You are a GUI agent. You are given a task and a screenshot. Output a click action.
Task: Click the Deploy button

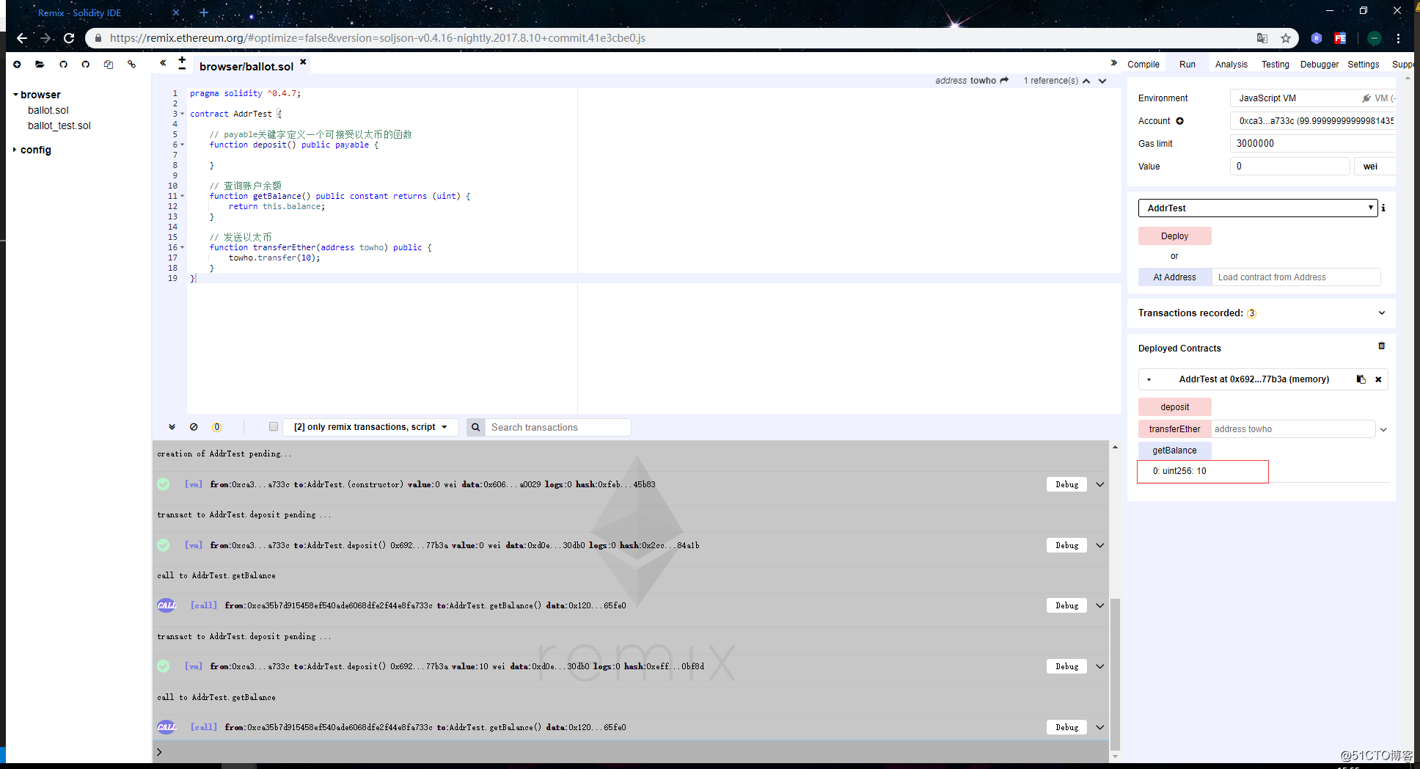pos(1174,236)
